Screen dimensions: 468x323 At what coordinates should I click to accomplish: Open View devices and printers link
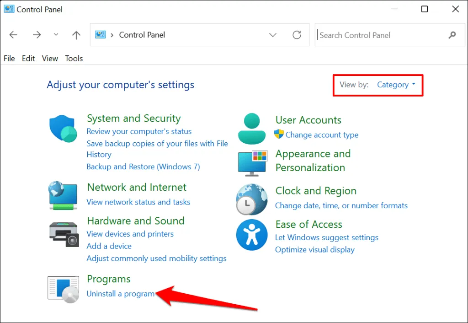point(130,234)
